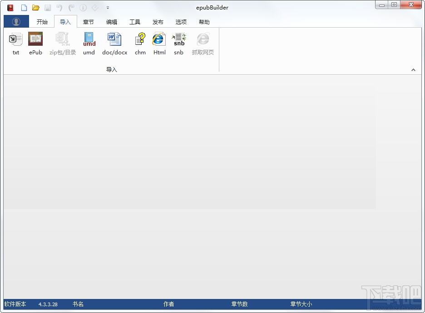425x313 pixels.
Task: Minimize the epubBuilder window
Action: click(382, 5)
